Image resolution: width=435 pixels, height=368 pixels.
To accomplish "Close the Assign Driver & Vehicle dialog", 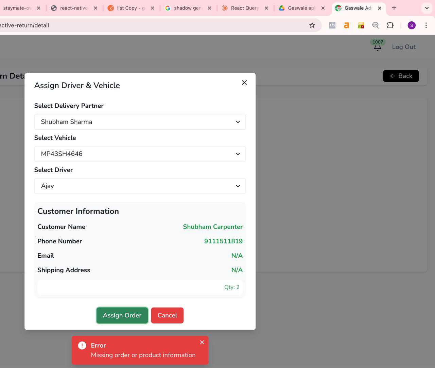I will pos(244,83).
